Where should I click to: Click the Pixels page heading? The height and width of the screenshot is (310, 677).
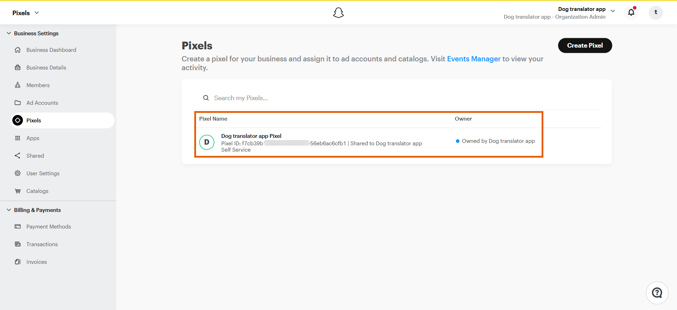[x=197, y=45]
